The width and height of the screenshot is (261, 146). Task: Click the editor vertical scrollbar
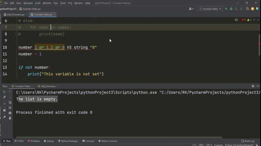[259, 45]
